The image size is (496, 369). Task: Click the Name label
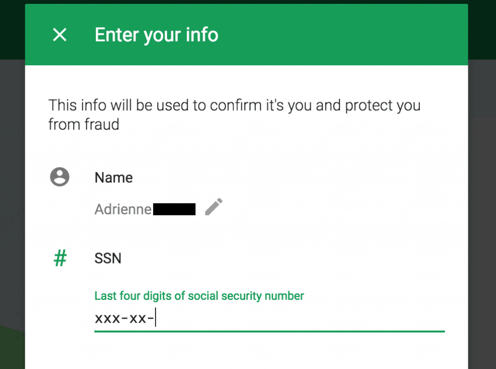coord(114,177)
